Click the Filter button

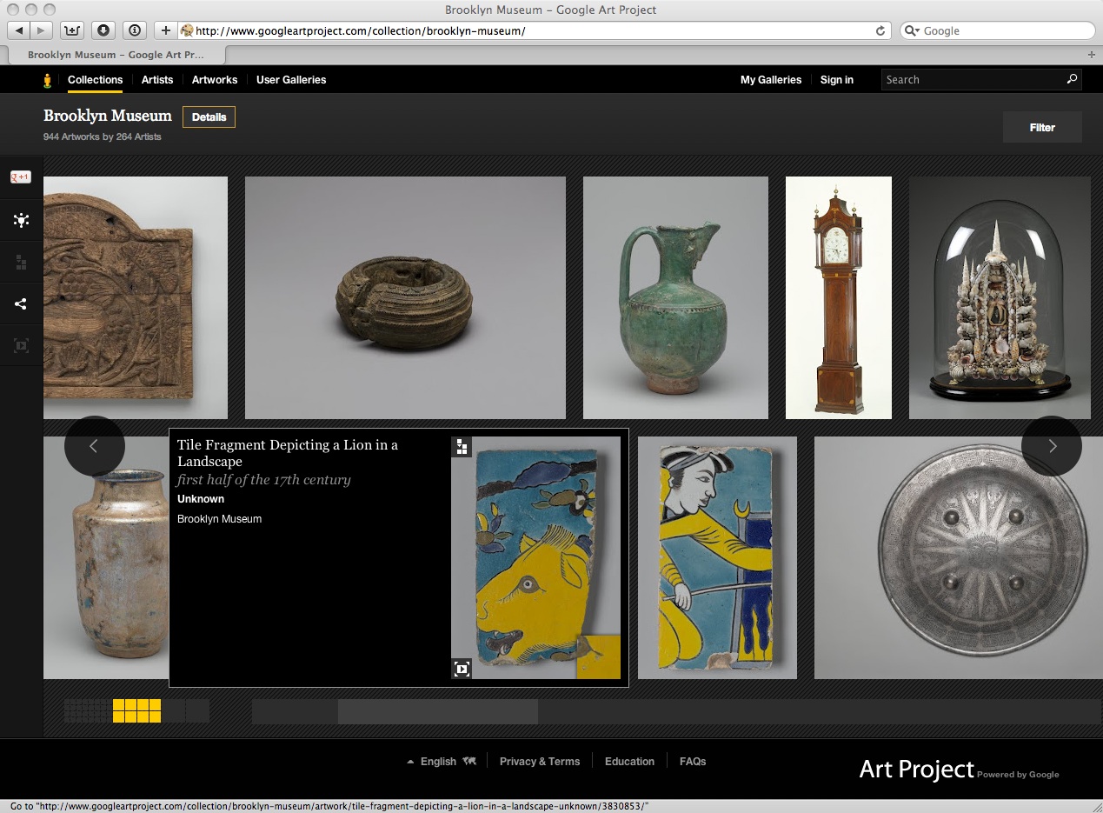(x=1042, y=127)
